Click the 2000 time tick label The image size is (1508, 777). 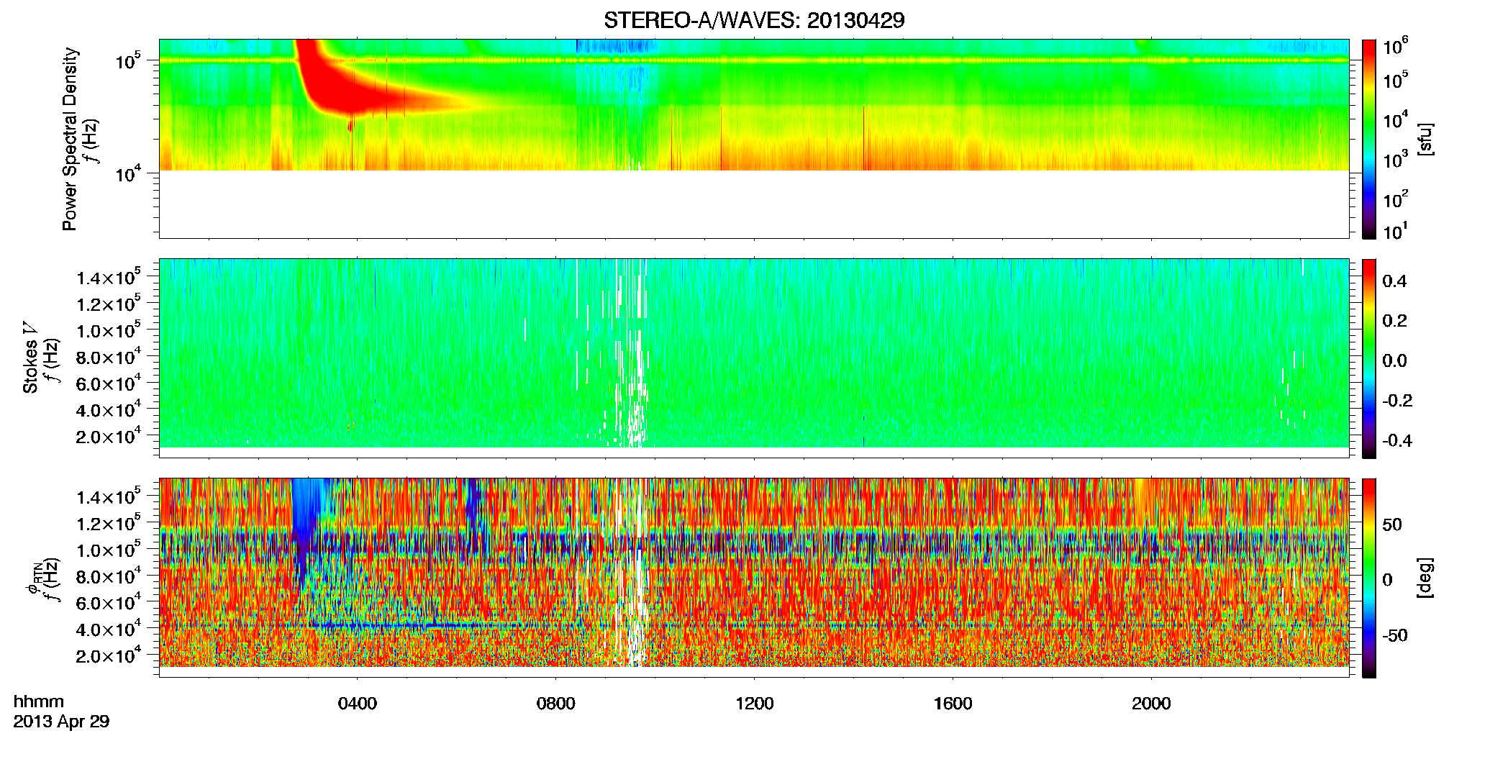click(1152, 704)
